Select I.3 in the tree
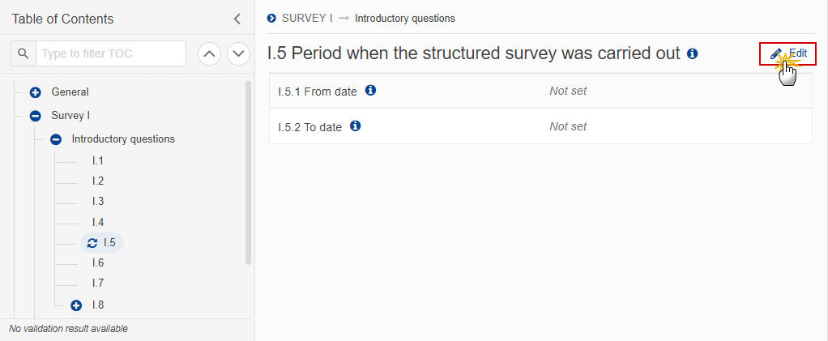 coord(98,202)
